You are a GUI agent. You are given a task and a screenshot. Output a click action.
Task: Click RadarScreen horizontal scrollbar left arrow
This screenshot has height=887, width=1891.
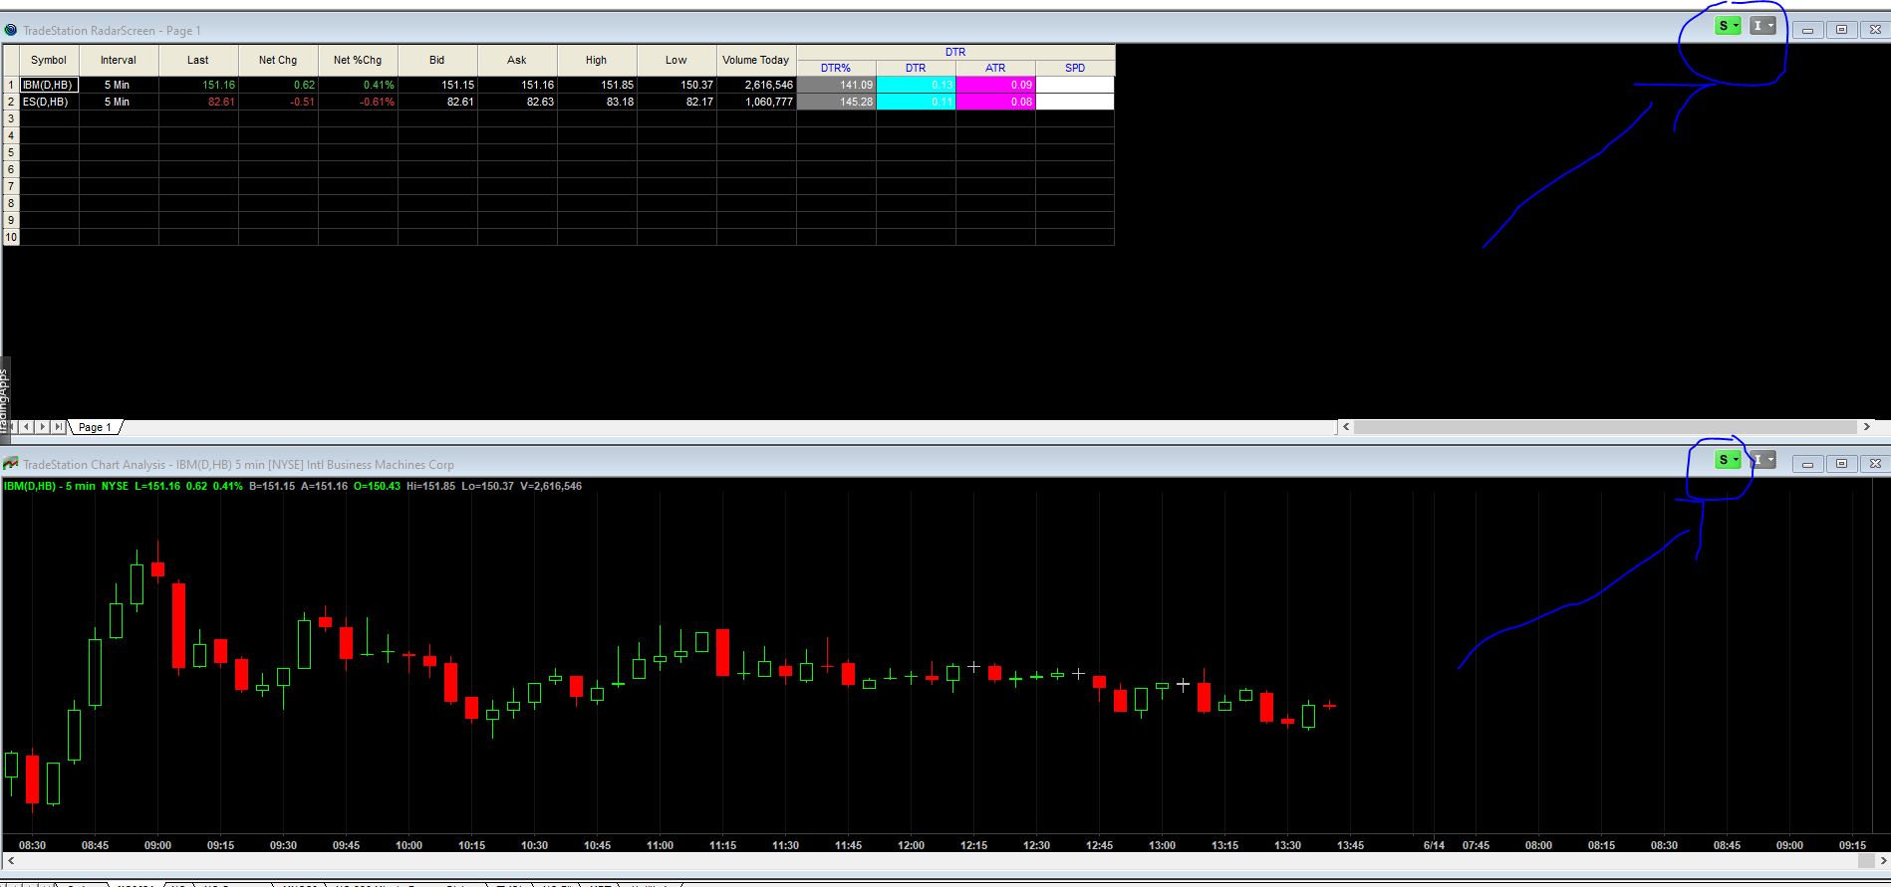[1346, 427]
